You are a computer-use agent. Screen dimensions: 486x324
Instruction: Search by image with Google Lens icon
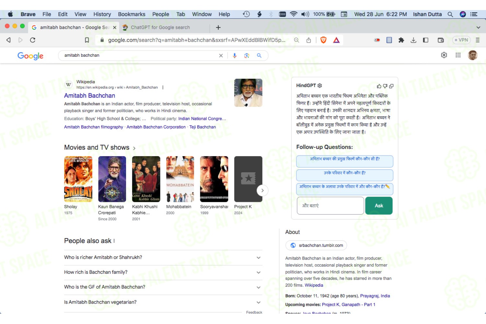coord(247,56)
